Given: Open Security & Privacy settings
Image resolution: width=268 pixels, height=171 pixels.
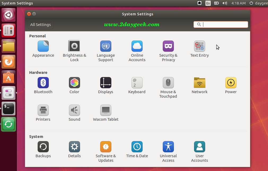Looking at the screenshot, I should (x=168, y=46).
